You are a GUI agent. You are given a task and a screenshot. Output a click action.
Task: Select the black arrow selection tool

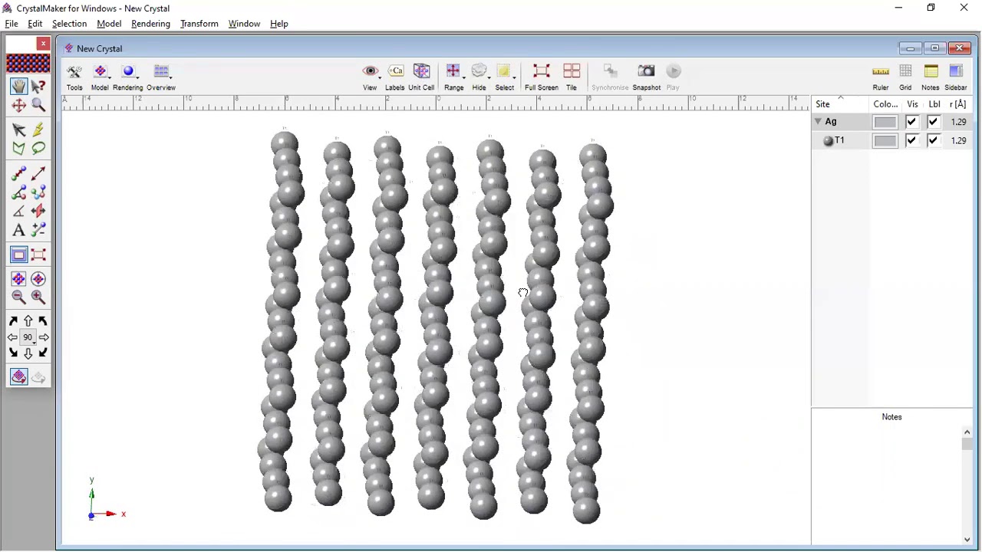(18, 130)
